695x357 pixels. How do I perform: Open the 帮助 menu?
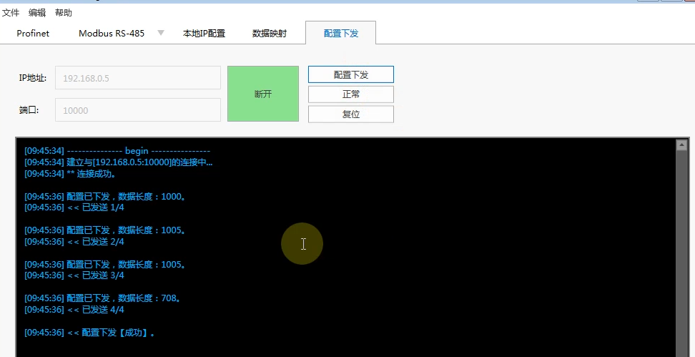click(x=64, y=13)
